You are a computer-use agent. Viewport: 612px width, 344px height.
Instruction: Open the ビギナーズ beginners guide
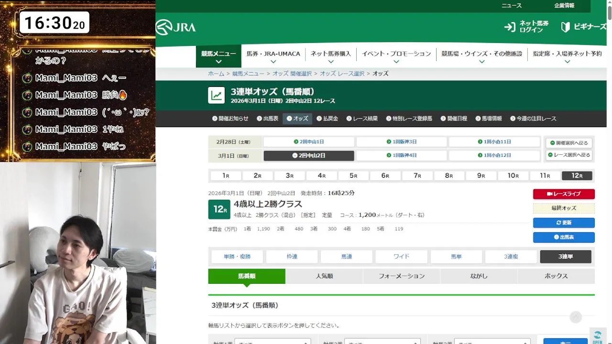click(x=584, y=27)
